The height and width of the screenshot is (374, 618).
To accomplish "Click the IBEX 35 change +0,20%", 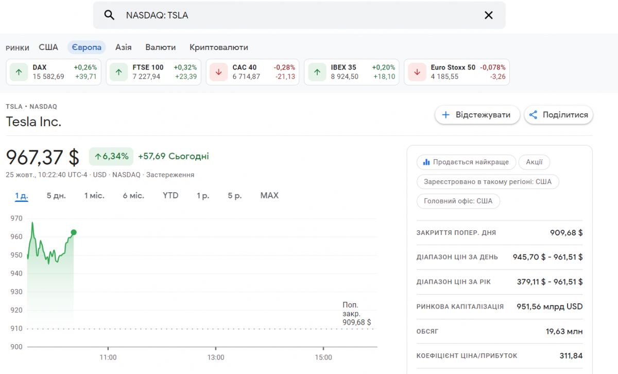I will click(x=384, y=67).
